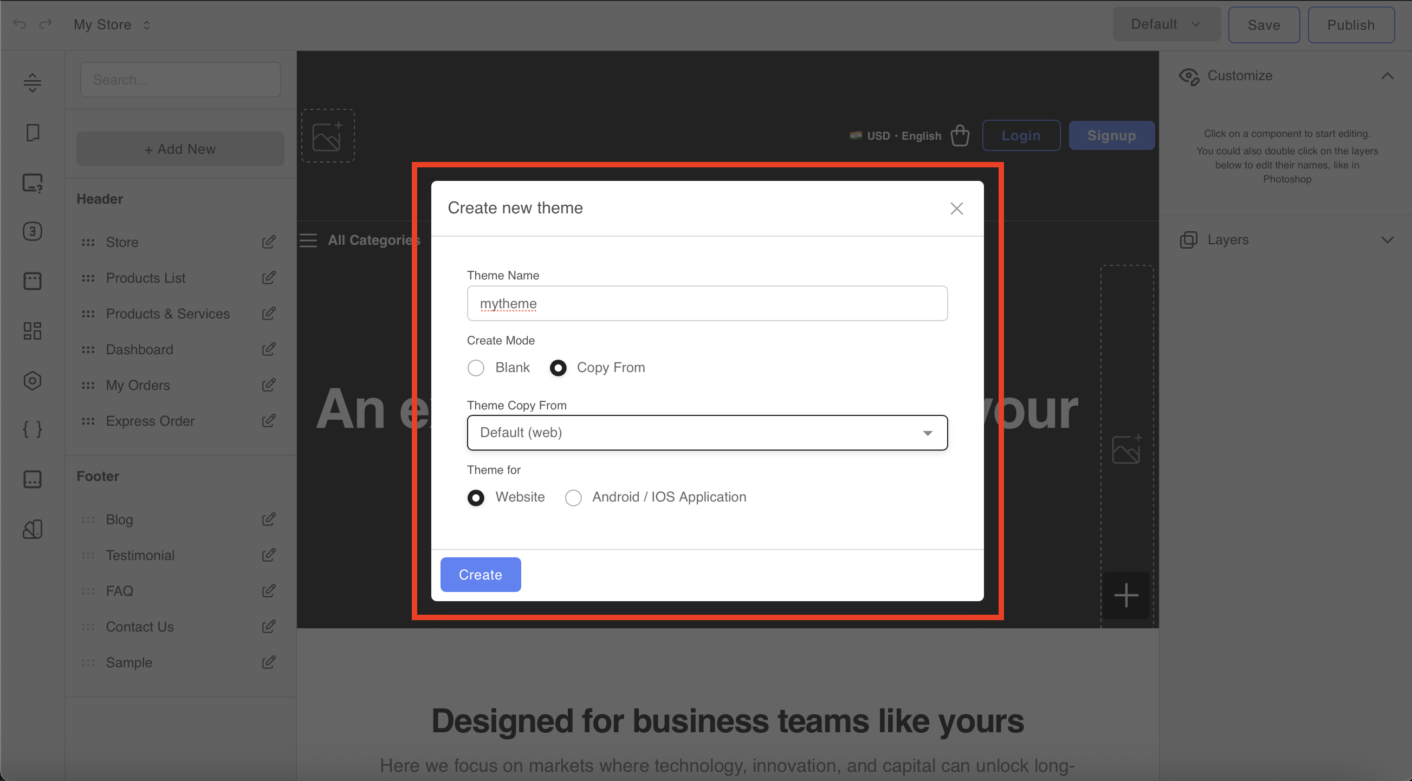Expand the Layers panel
Viewport: 1412px width, 781px height.
coord(1387,239)
